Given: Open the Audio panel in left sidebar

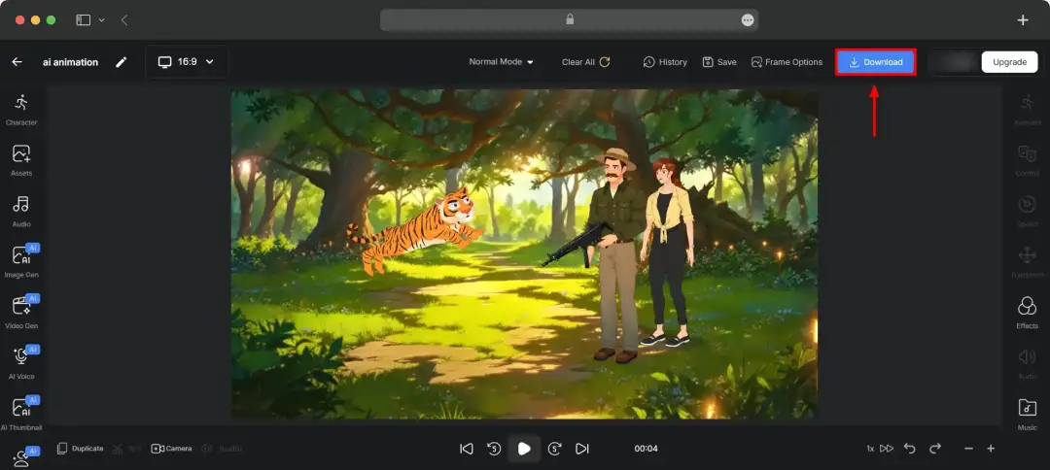Looking at the screenshot, I should coord(21,212).
